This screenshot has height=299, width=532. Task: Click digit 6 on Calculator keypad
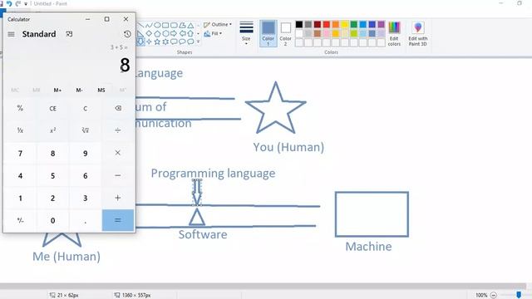[85, 175]
